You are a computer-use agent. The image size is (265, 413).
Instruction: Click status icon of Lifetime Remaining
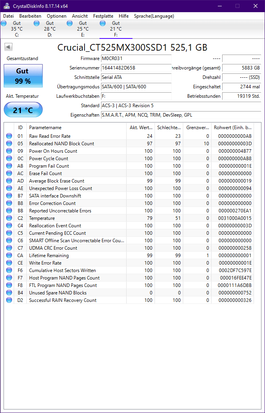9,256
